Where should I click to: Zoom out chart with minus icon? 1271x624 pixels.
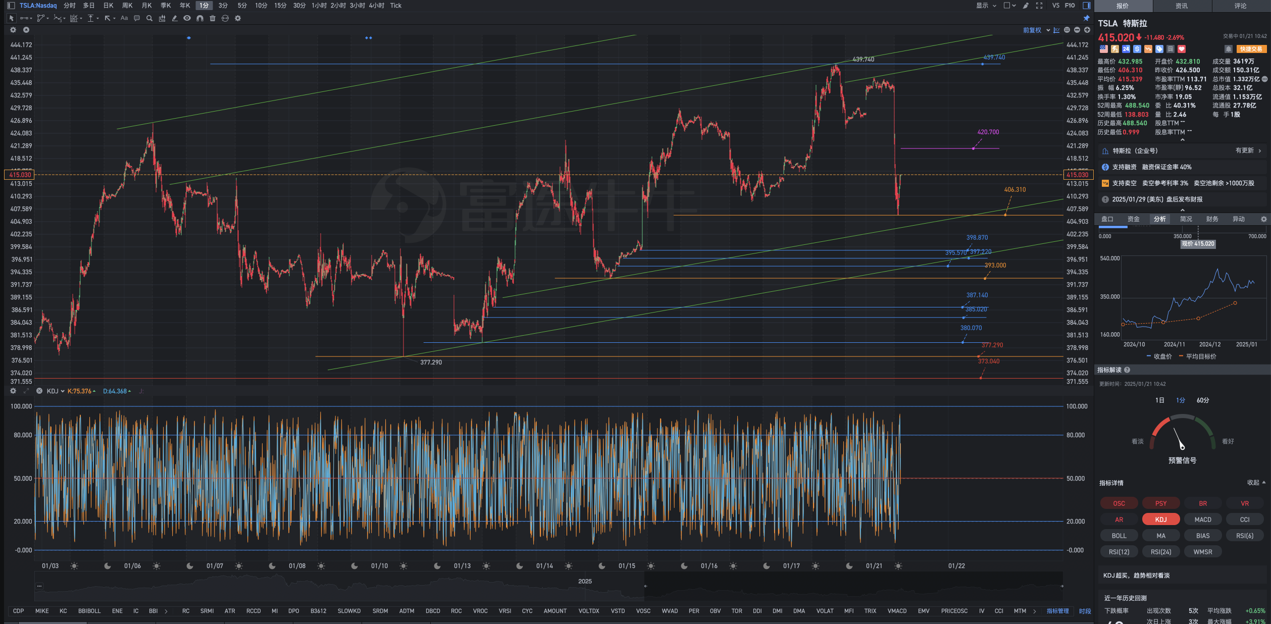click(x=1077, y=30)
